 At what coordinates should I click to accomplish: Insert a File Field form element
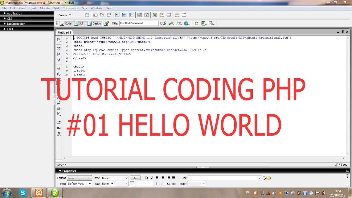click(x=162, y=15)
